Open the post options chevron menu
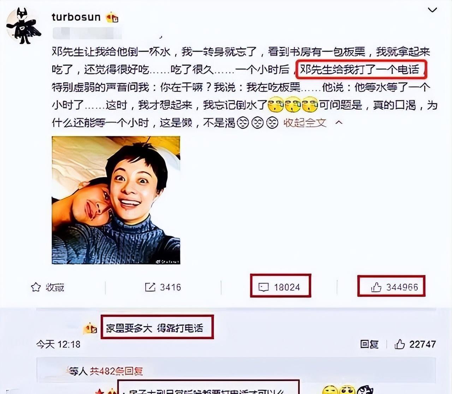 click(432, 10)
